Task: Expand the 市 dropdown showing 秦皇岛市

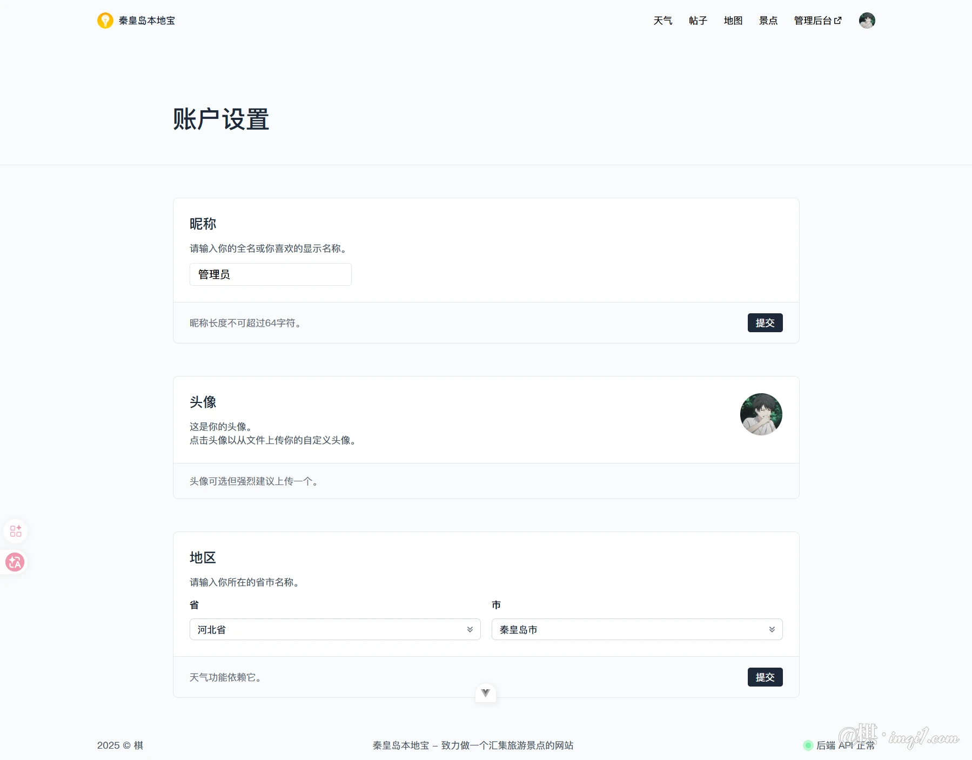Action: pyautogui.click(x=636, y=629)
